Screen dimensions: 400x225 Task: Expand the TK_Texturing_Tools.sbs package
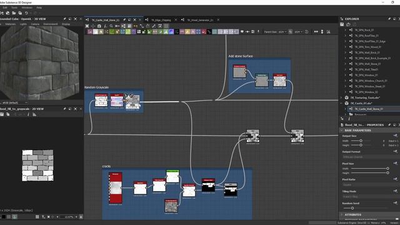pyautogui.click(x=341, y=97)
